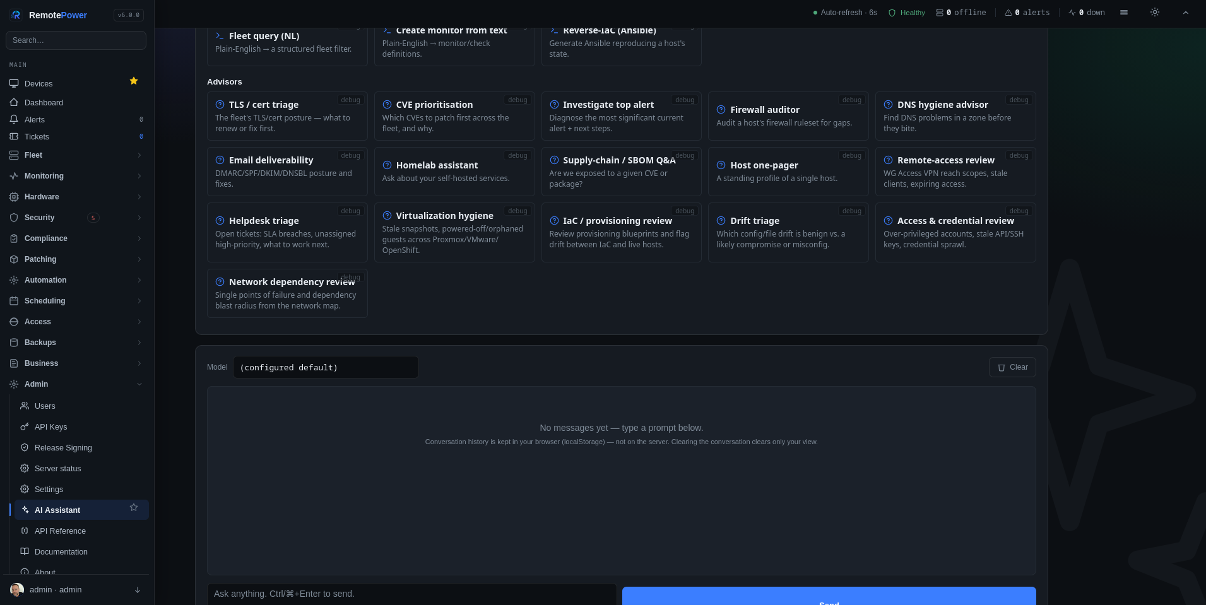Open the Virtualization hygiene advisor
The image size is (1206, 605).
pyautogui.click(x=454, y=232)
